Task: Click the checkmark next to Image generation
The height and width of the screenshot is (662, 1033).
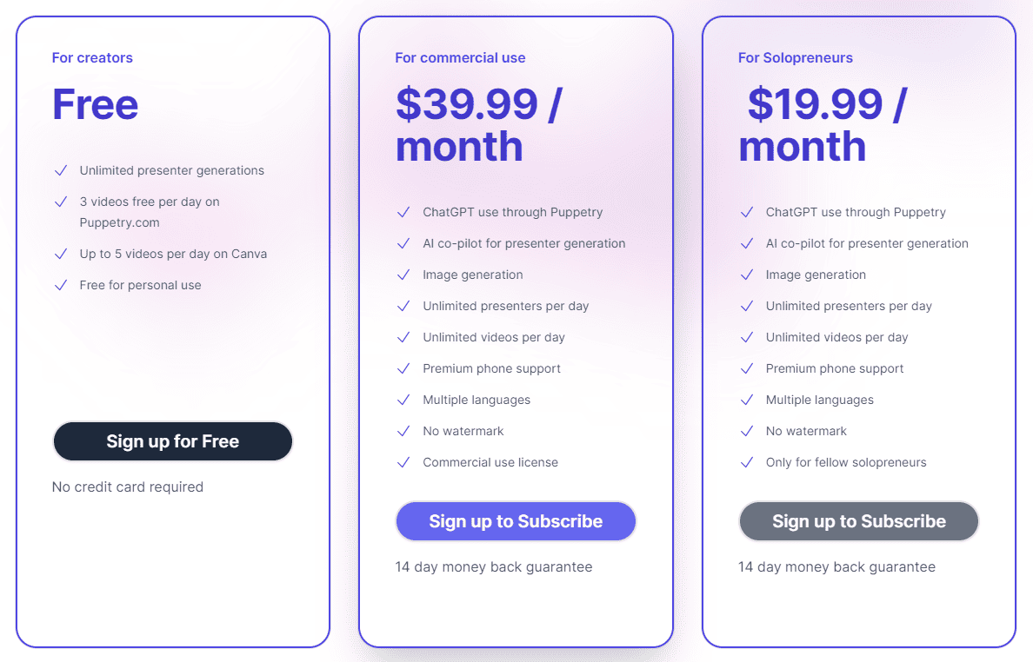Action: coord(403,275)
